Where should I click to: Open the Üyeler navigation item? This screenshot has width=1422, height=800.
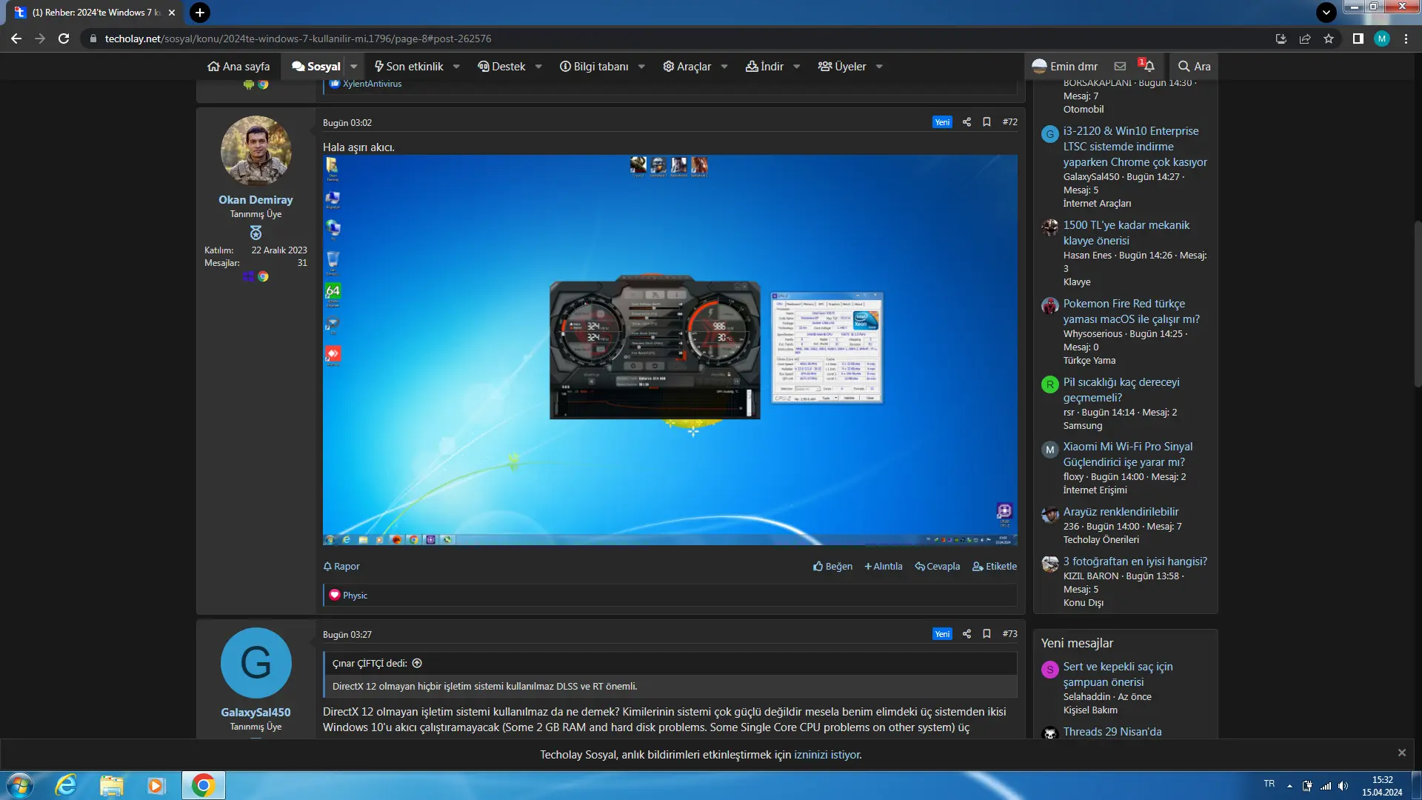pos(842,67)
